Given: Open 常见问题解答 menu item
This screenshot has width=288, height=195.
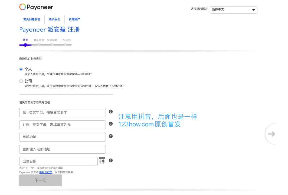Looking at the screenshot, I should (x=32, y=19).
